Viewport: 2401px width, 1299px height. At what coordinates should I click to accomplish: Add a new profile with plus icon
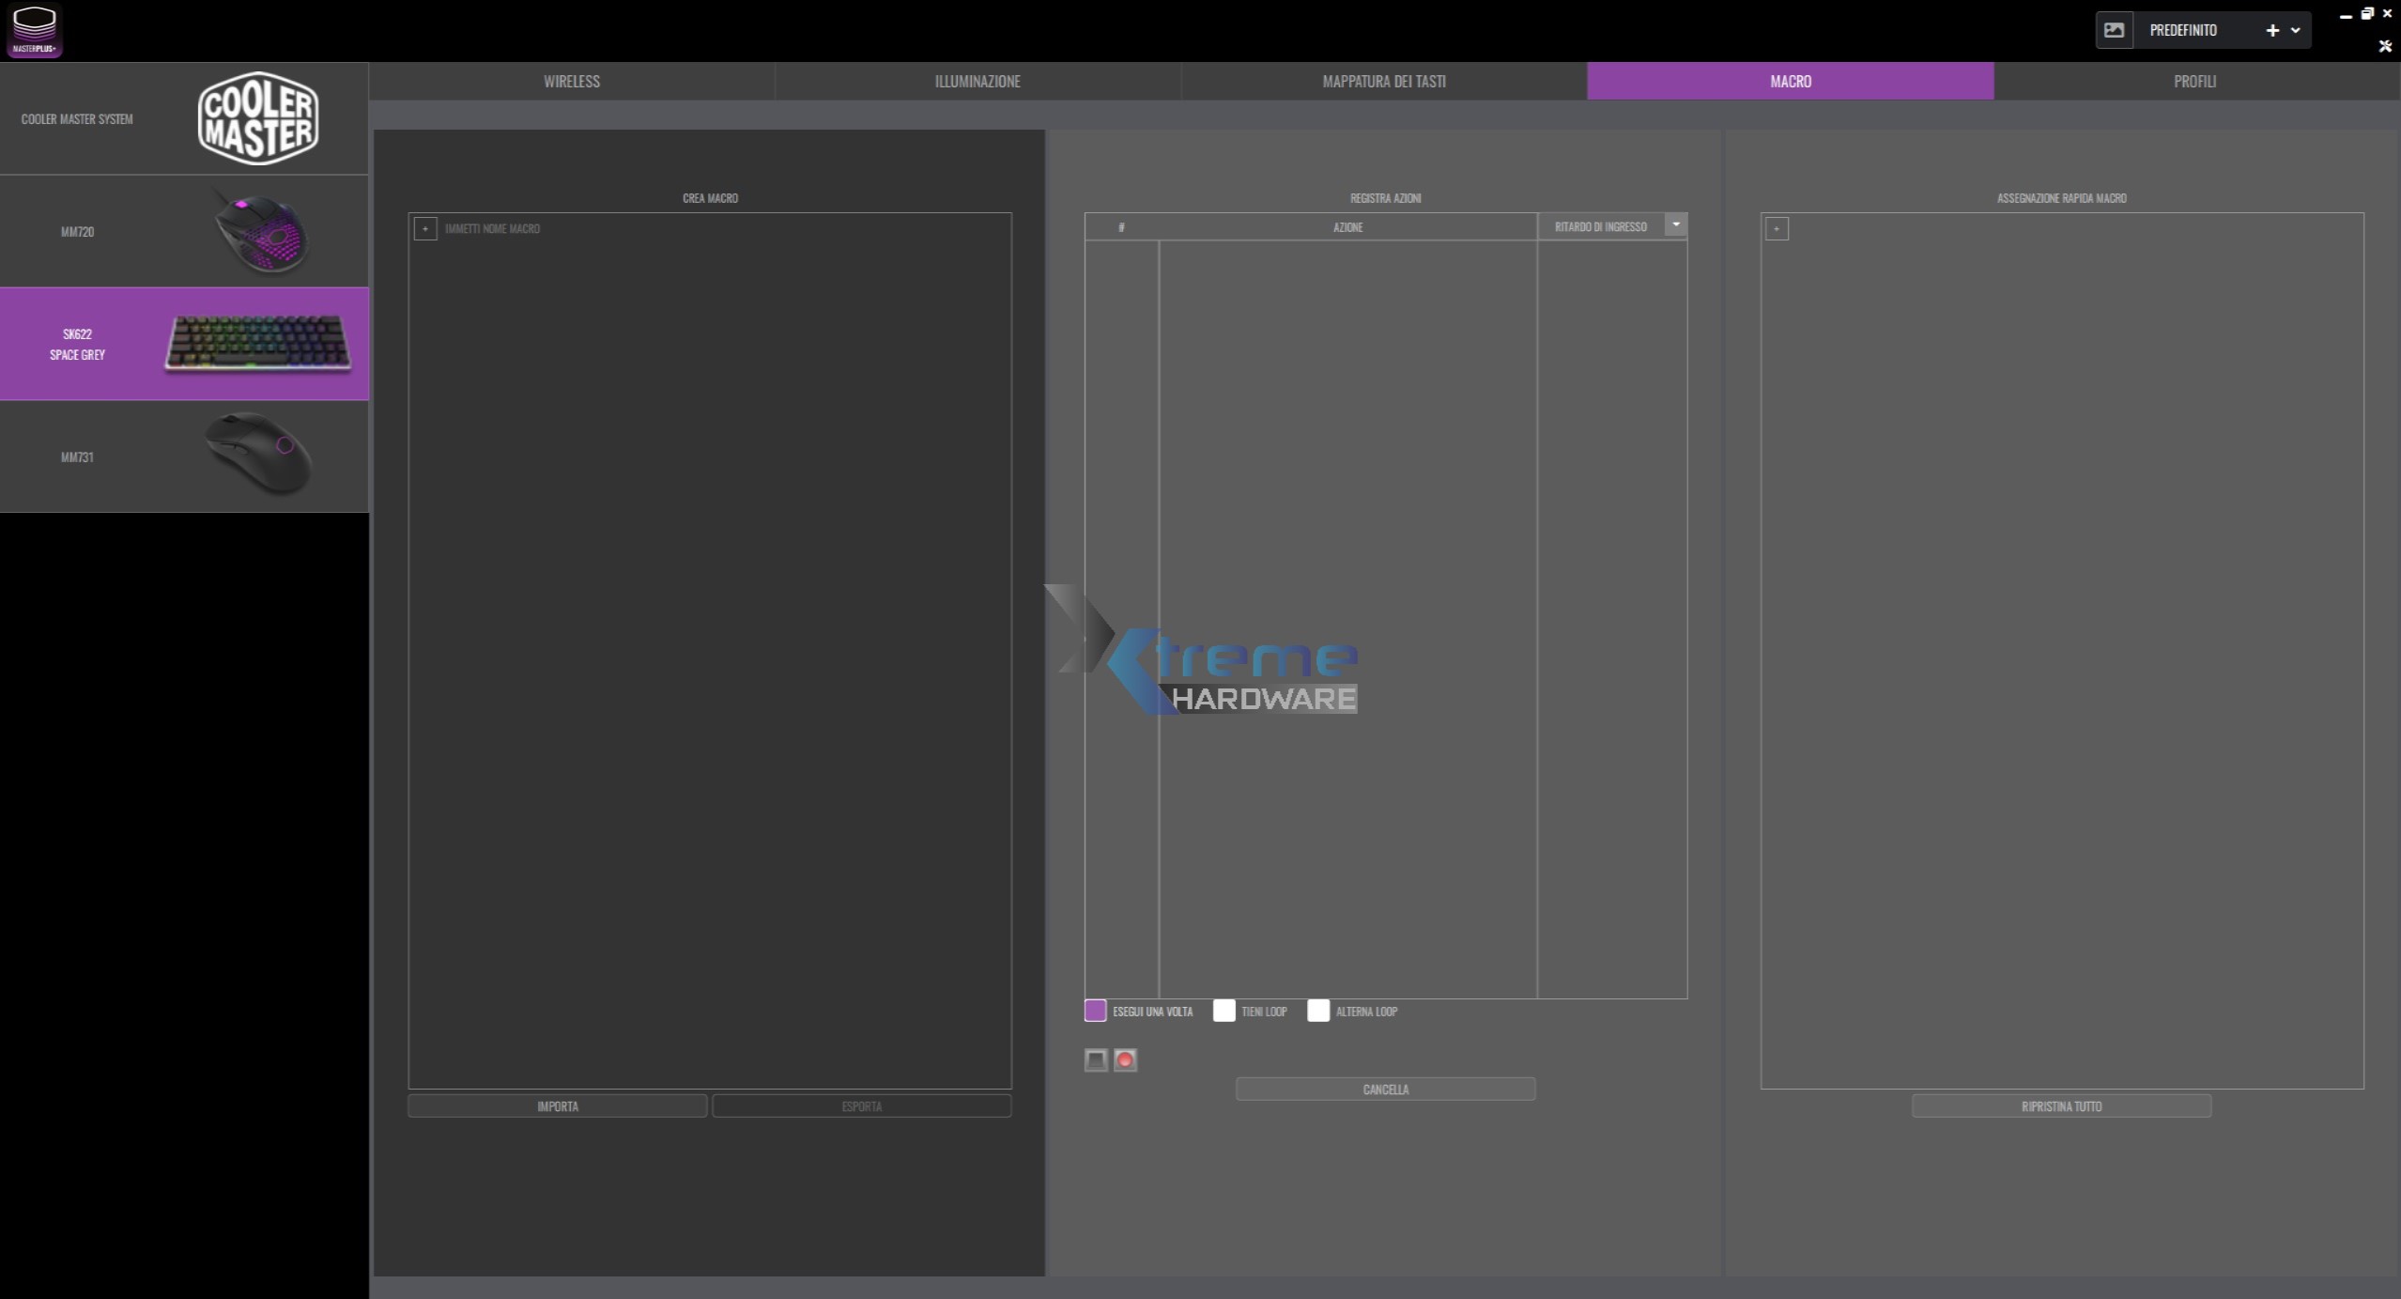[x=2272, y=30]
